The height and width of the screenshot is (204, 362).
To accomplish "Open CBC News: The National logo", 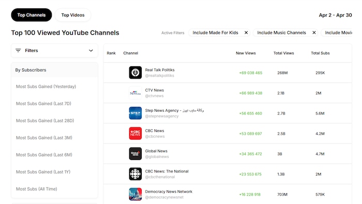I will coord(135,174).
